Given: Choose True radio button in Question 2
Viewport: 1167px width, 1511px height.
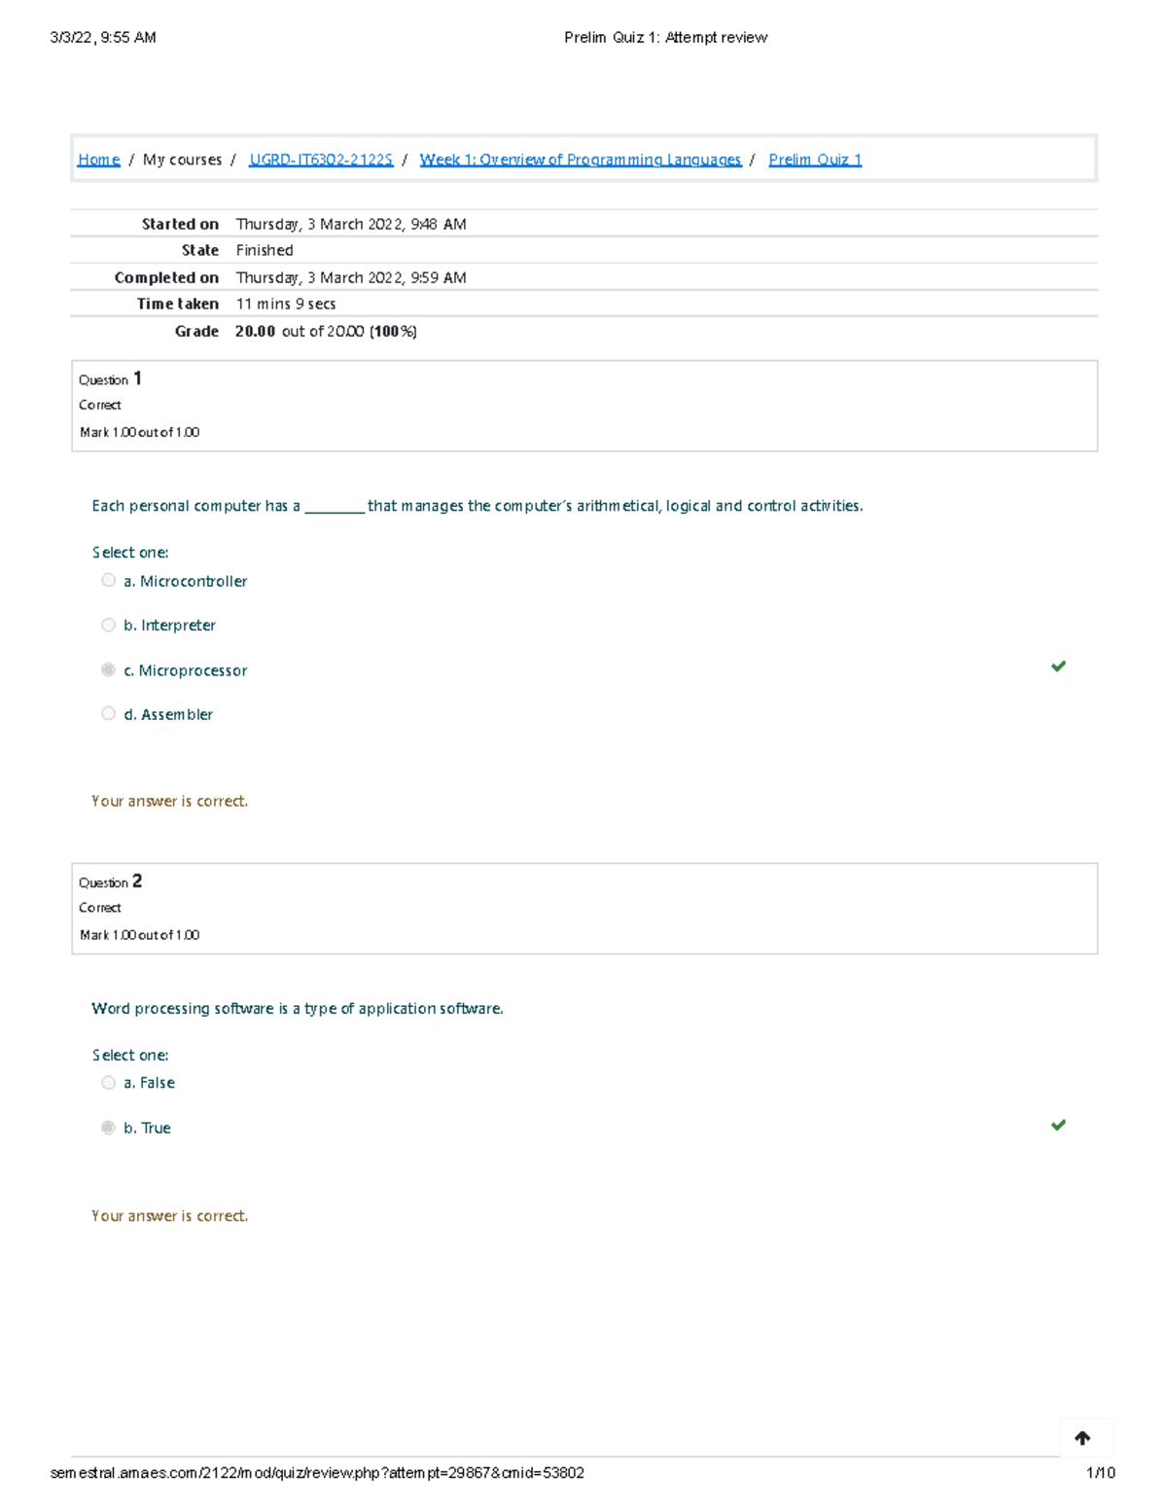Looking at the screenshot, I should point(108,1128).
